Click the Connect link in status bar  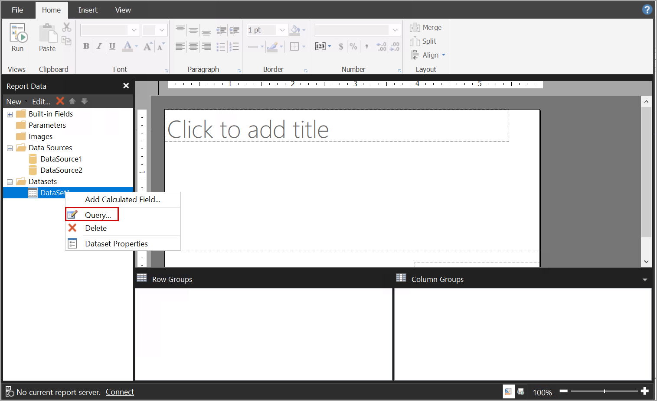[x=120, y=392]
